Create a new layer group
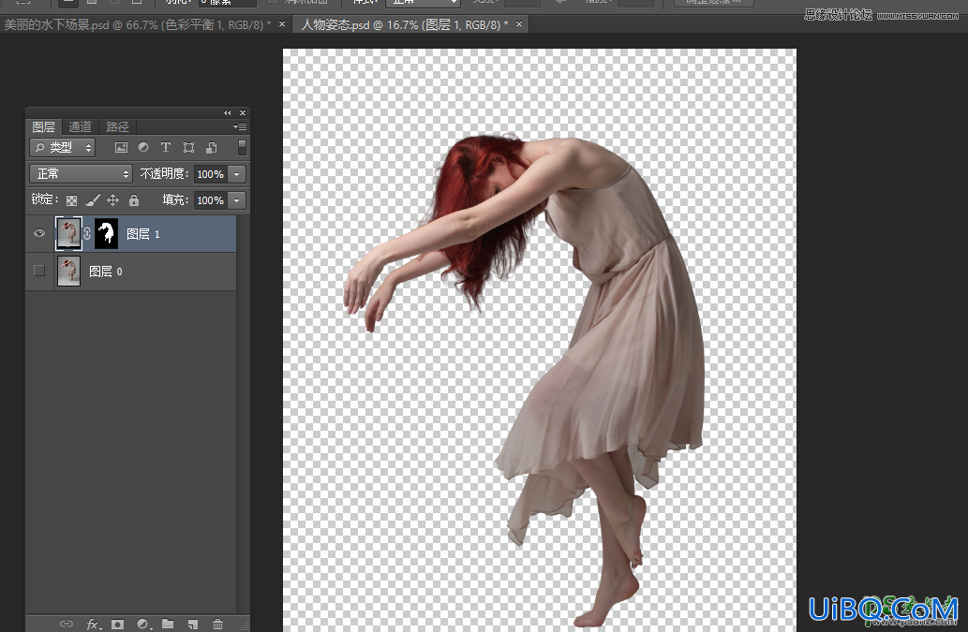This screenshot has width=968, height=632. tap(168, 624)
